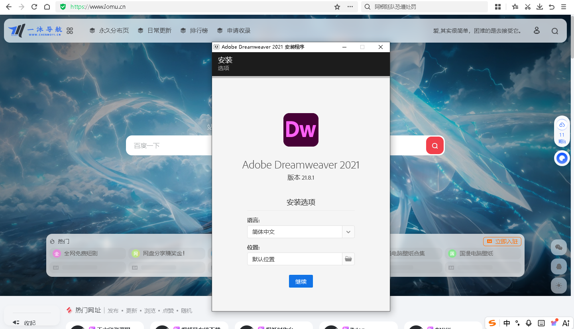Toggle the 中 Chinese input mode

click(x=507, y=323)
